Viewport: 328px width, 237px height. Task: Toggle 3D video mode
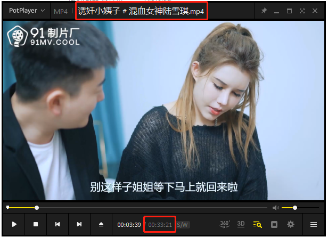pyautogui.click(x=241, y=224)
